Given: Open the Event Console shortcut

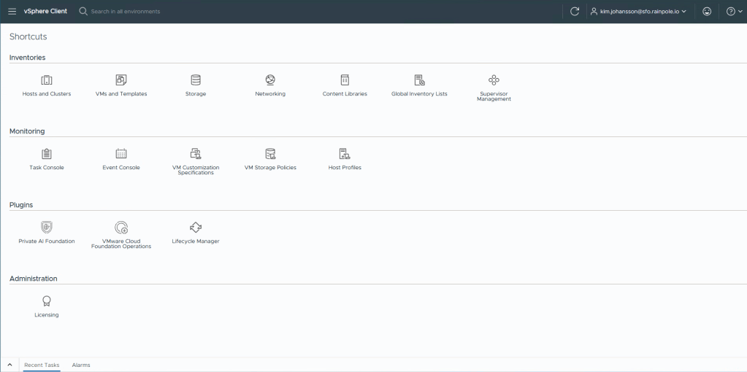Looking at the screenshot, I should click(121, 154).
